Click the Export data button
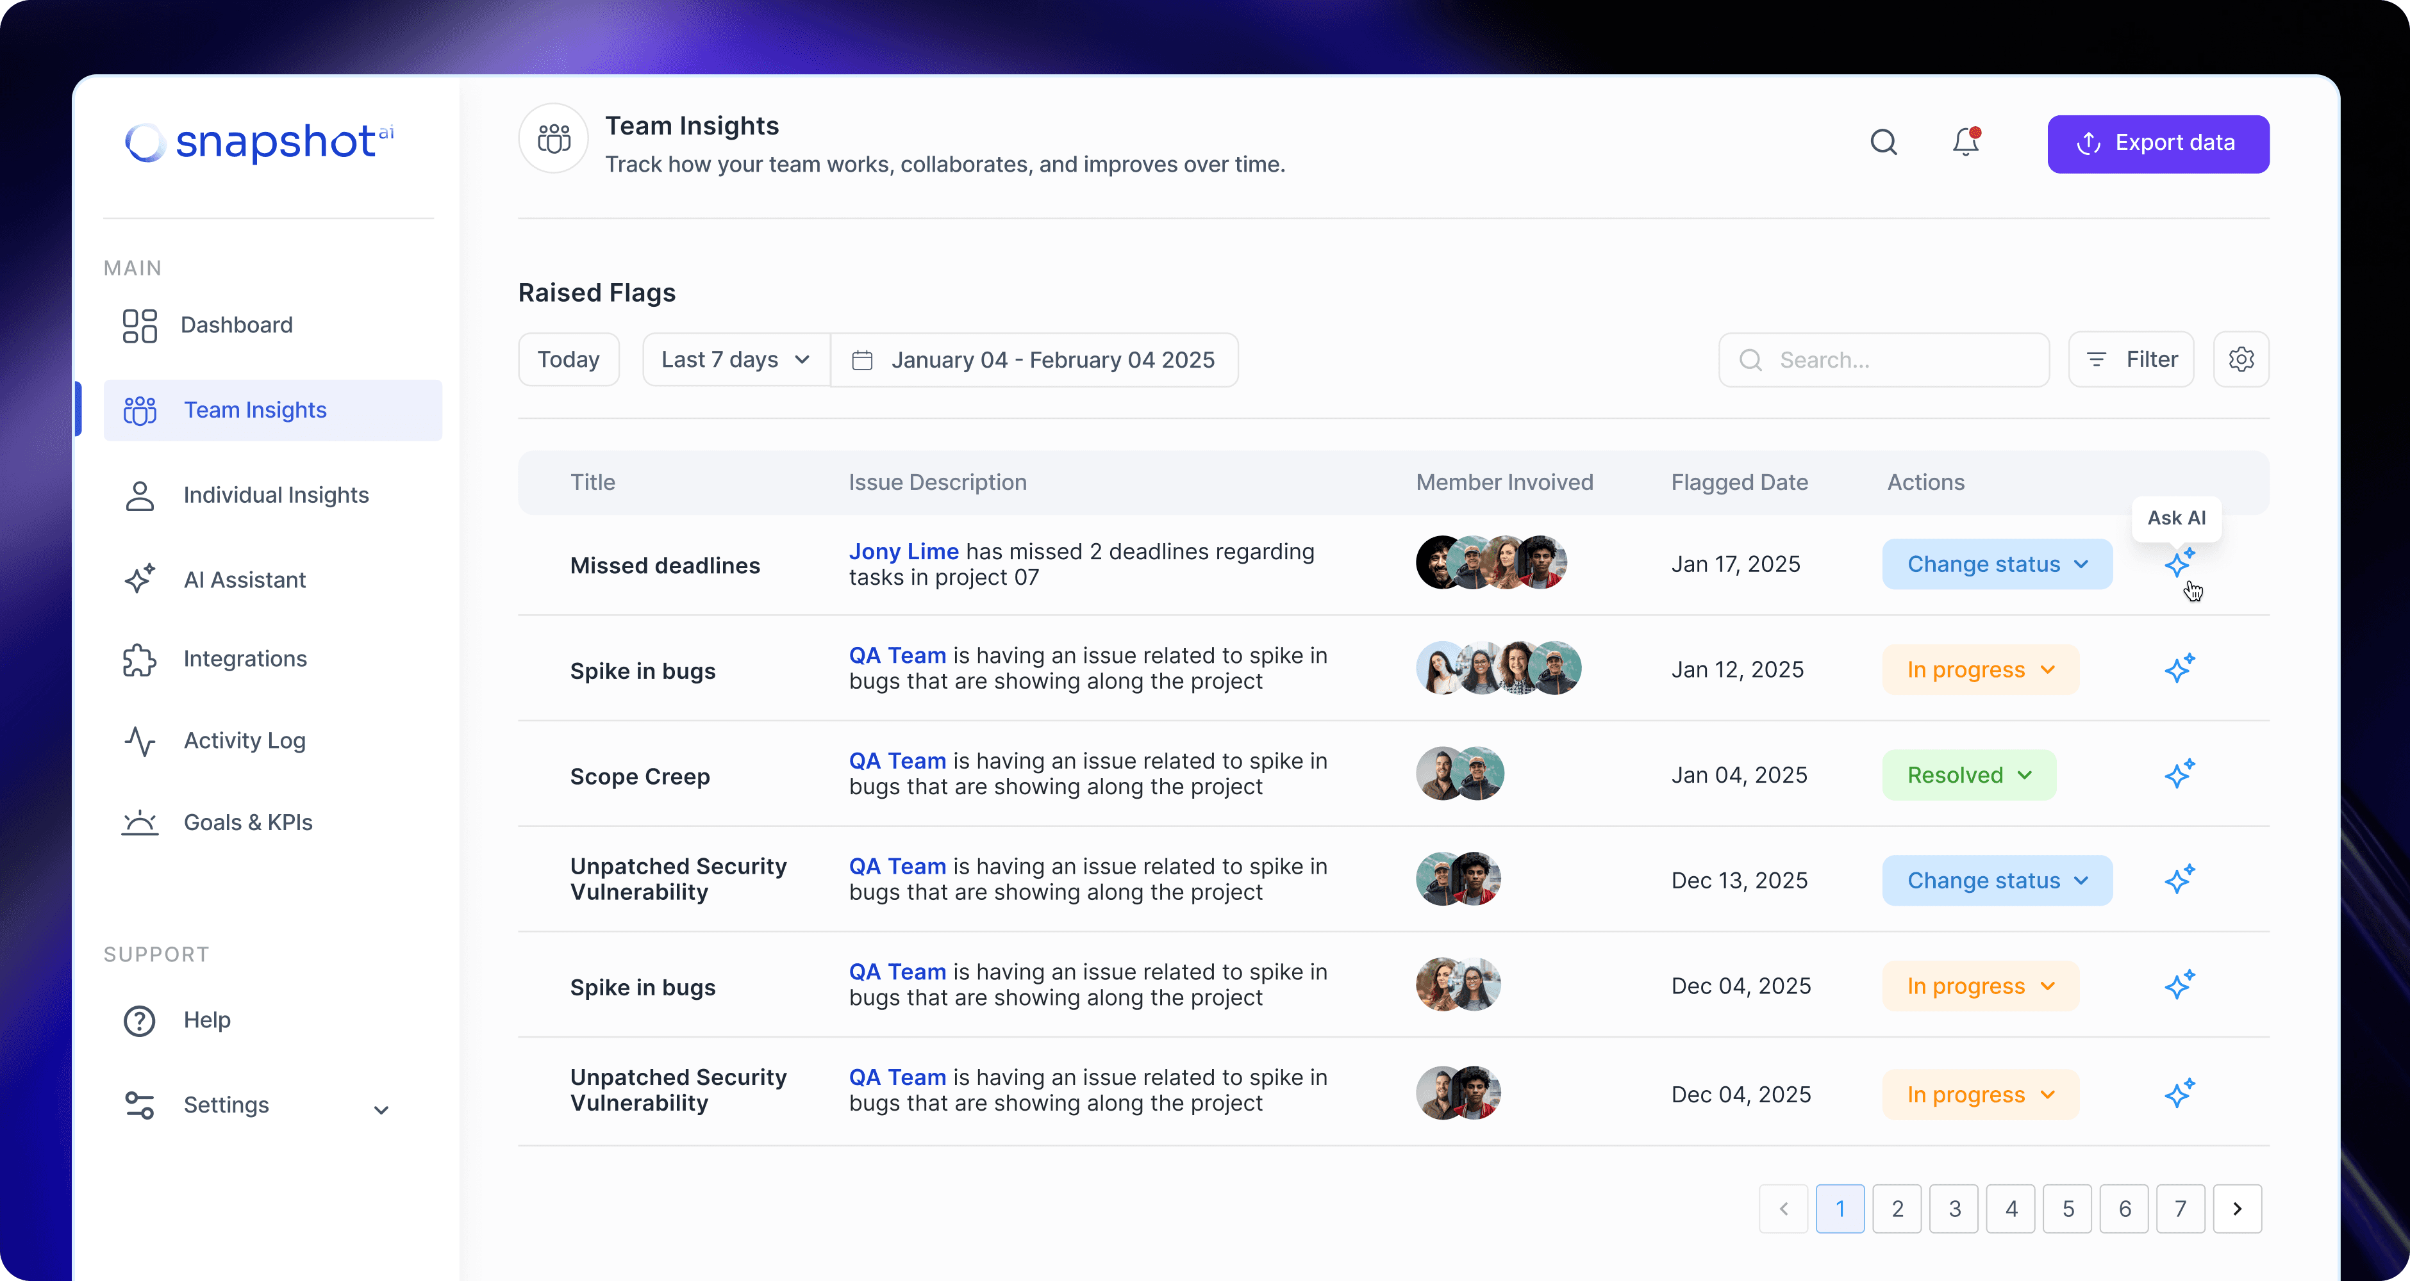Image resolution: width=2410 pixels, height=1281 pixels. 2157,143
